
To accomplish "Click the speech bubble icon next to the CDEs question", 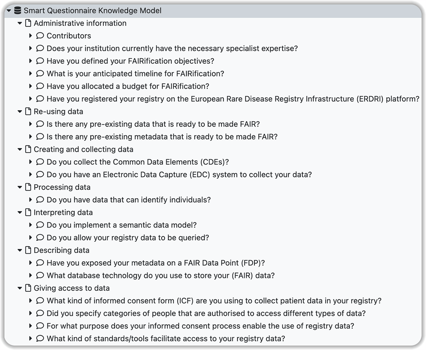I will click(40, 162).
